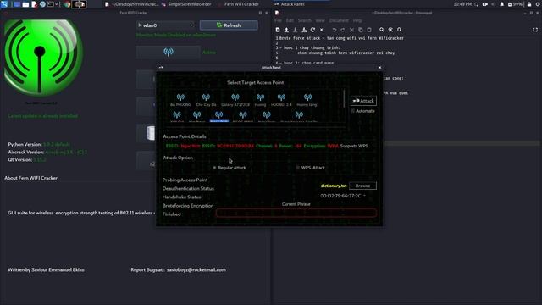The image size is (542, 305).
Task: Click the notification bell icon in the system tray
Action: coord(502,4)
